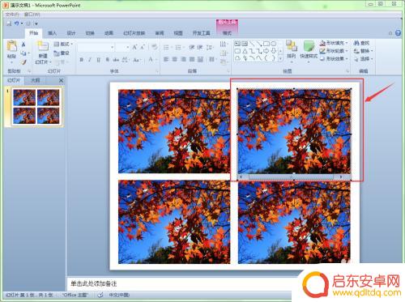Toggle Italic formatting button
Image resolution: width=405 pixels, height=302 pixels.
[90, 60]
